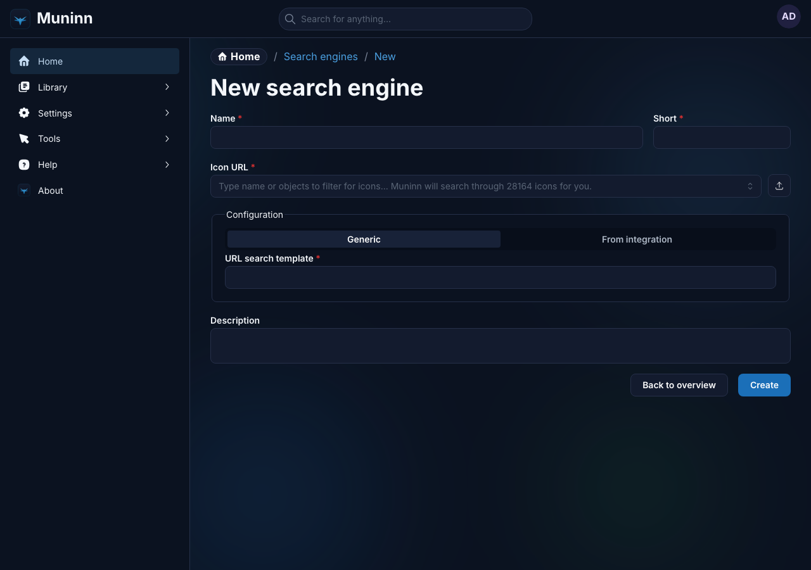The image size is (811, 570).
Task: Click the Description field label
Action: [235, 320]
